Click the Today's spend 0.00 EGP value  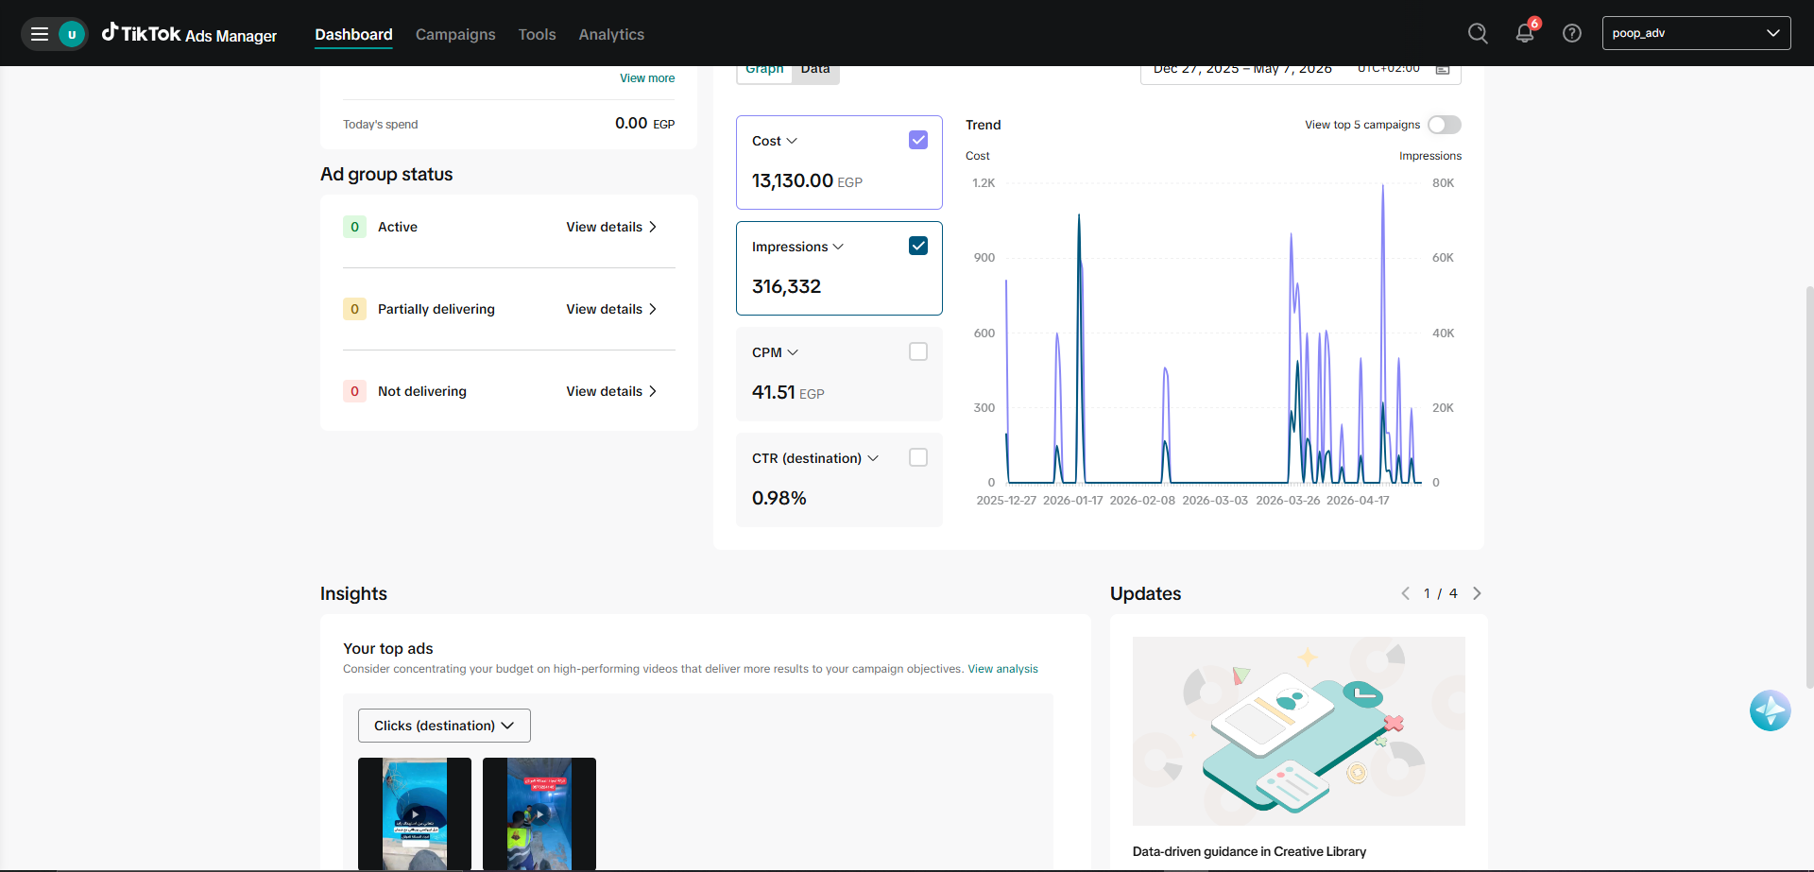coord(644,123)
